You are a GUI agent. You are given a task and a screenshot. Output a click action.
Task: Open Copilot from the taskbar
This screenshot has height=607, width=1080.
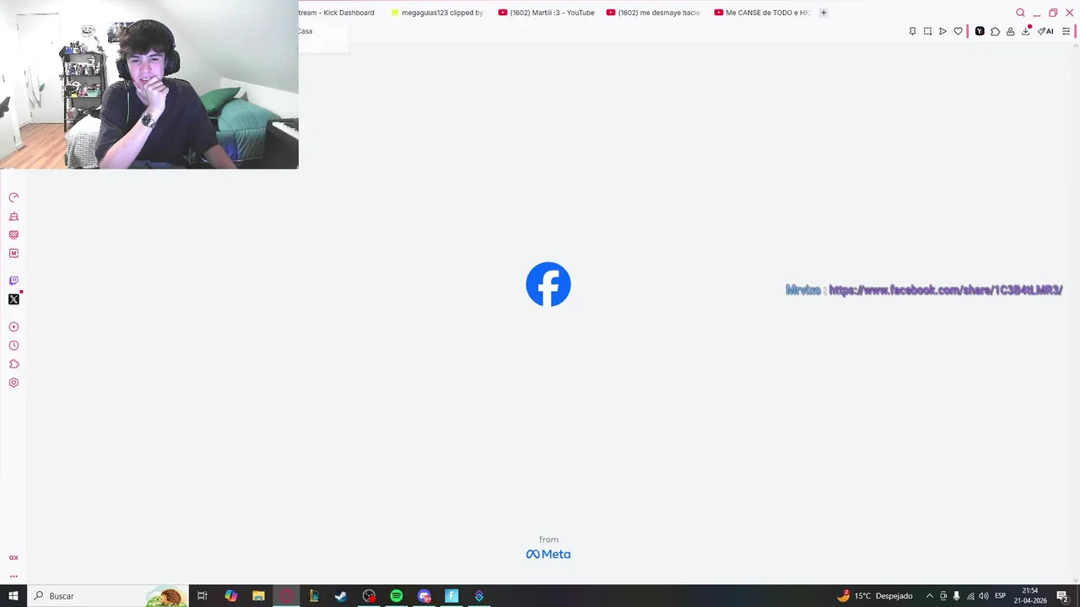tap(230, 596)
